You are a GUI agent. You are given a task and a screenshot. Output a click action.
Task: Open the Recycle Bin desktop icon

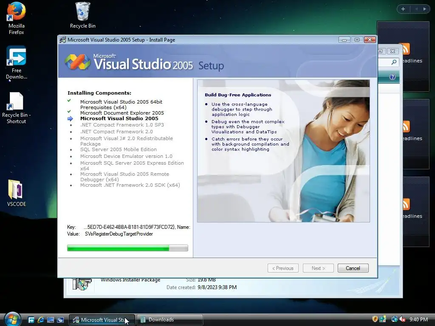[x=83, y=15]
